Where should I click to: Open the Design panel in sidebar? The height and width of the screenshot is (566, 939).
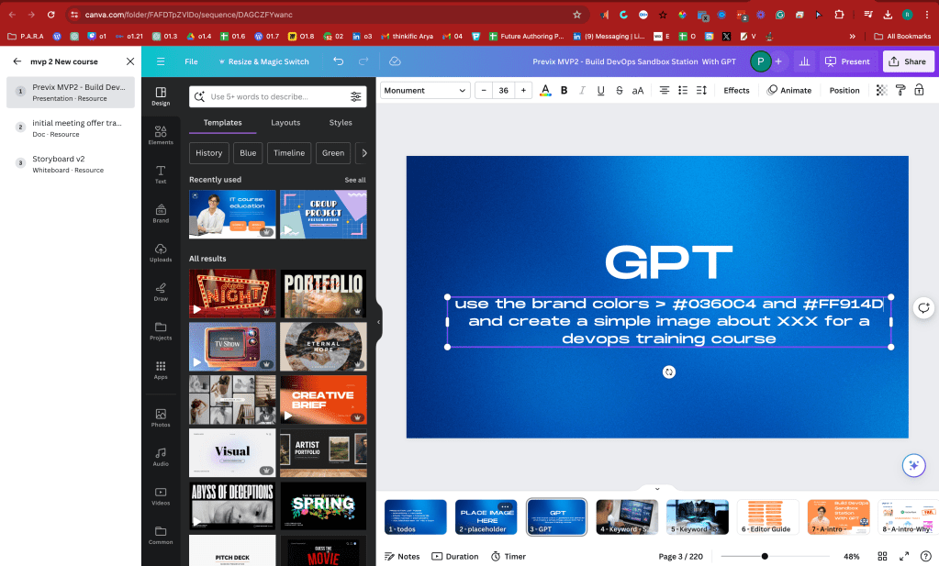click(161, 95)
